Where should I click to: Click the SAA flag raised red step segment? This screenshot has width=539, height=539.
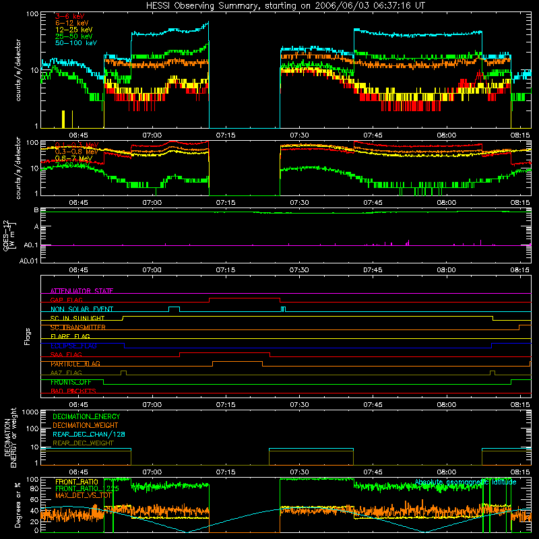pos(224,352)
